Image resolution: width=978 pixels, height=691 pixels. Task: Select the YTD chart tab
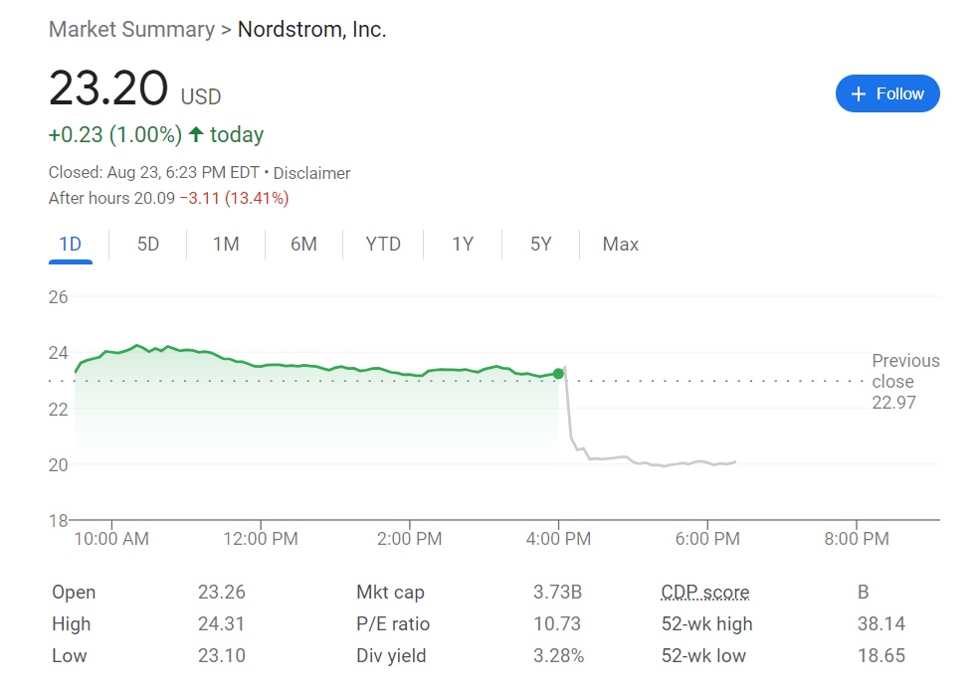pos(383,245)
